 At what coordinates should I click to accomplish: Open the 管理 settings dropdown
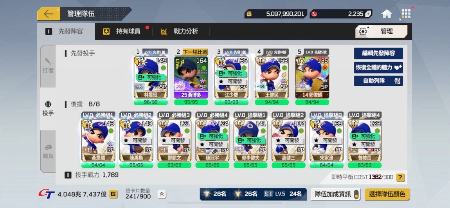(381, 31)
